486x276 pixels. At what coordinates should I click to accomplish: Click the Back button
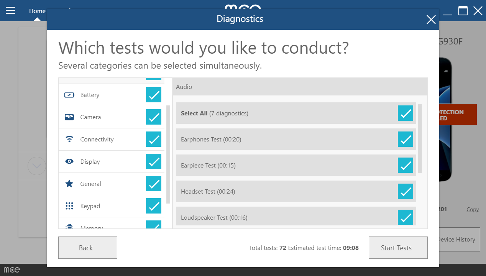pos(87,247)
